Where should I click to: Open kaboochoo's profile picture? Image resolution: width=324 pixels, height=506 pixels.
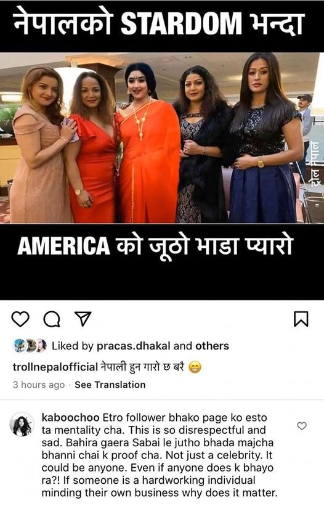click(x=22, y=424)
